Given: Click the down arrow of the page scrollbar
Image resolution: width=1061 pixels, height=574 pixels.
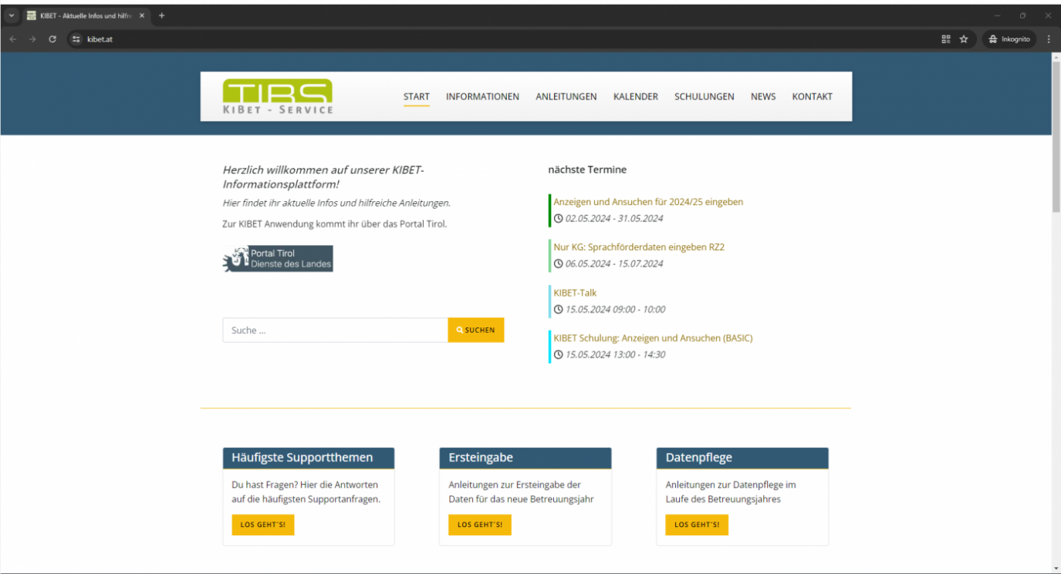Looking at the screenshot, I should [1055, 568].
